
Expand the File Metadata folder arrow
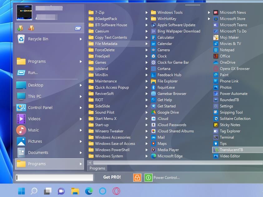147,44
